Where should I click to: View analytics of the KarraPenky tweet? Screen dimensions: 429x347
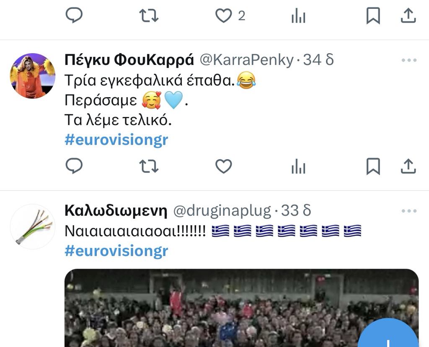298,166
